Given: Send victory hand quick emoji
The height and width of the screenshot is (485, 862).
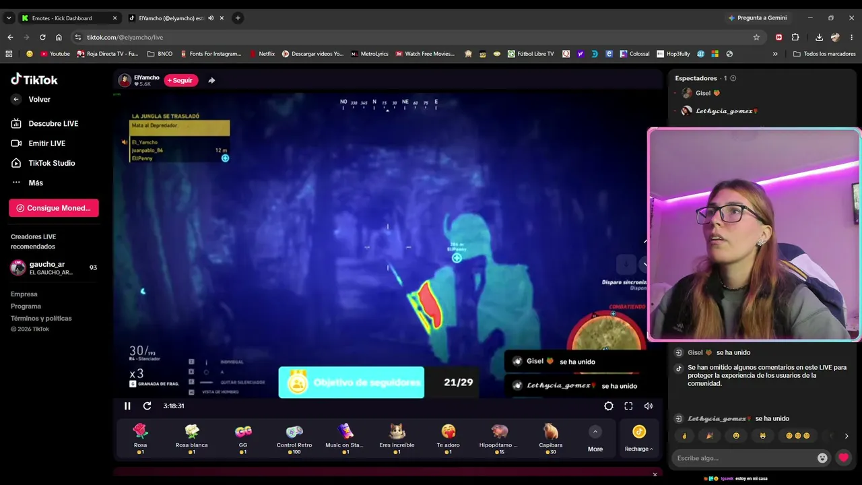Looking at the screenshot, I should 685,436.
